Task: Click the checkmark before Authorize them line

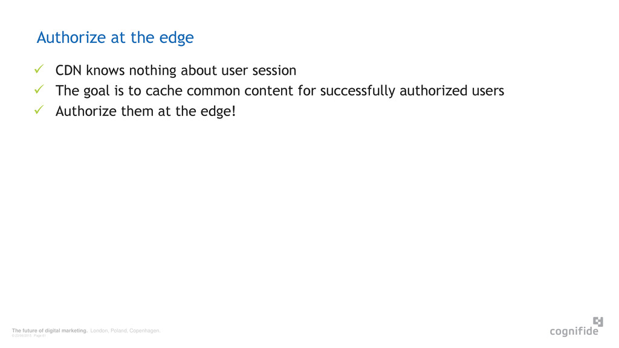Action: [x=39, y=110]
